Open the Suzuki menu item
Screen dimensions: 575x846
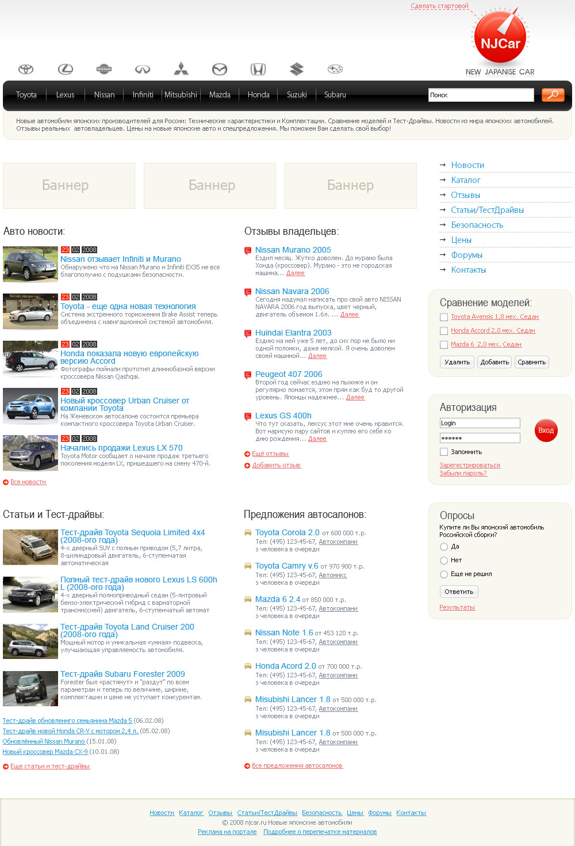[297, 94]
